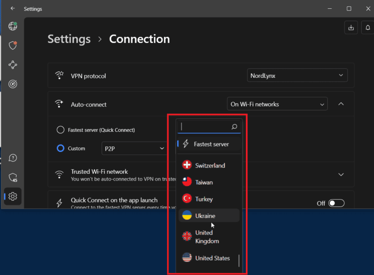Click the shield icon with 45 badge
This screenshot has width=374, height=275.
[x=13, y=178]
